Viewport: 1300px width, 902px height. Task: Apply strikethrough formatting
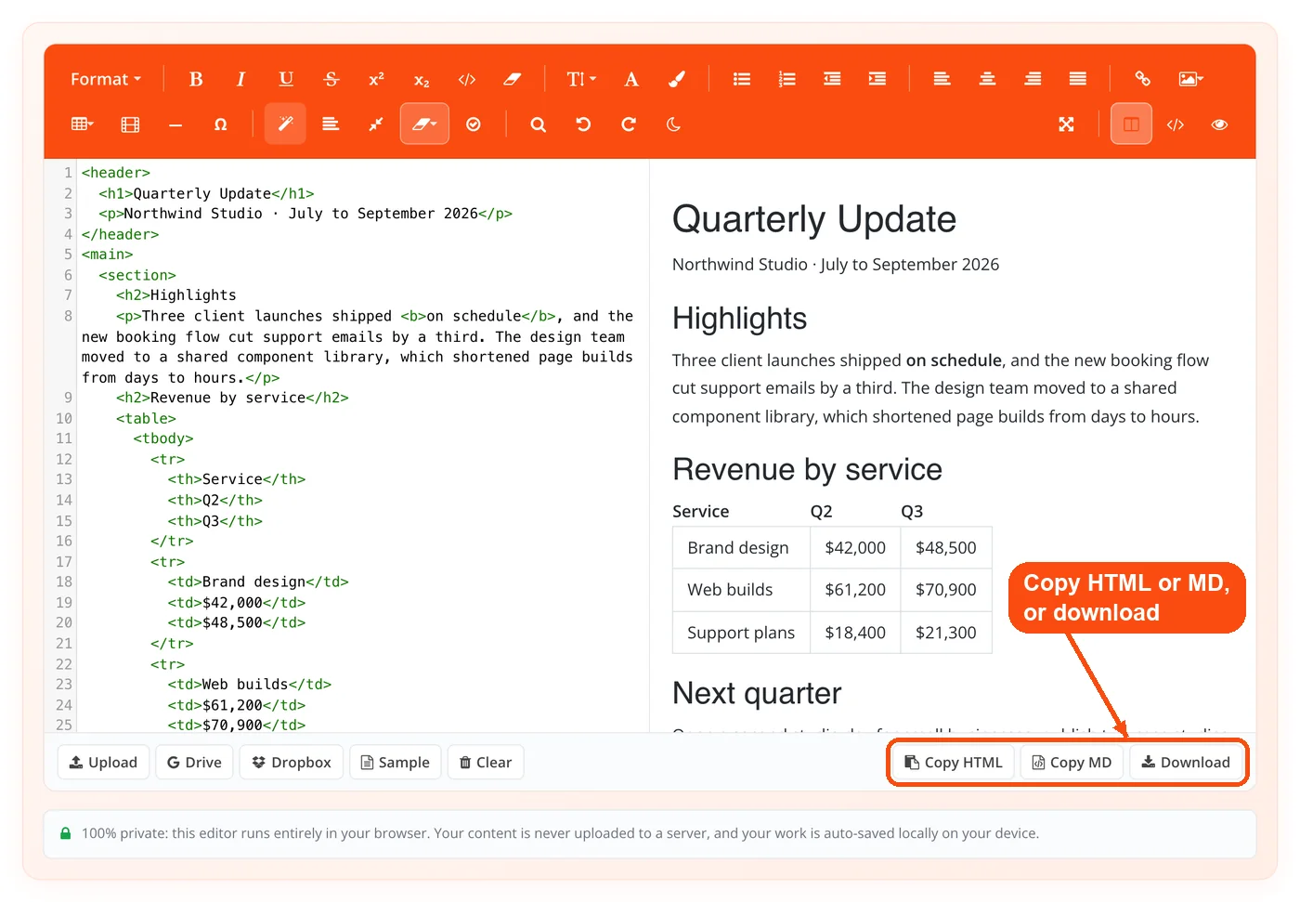pos(331,79)
